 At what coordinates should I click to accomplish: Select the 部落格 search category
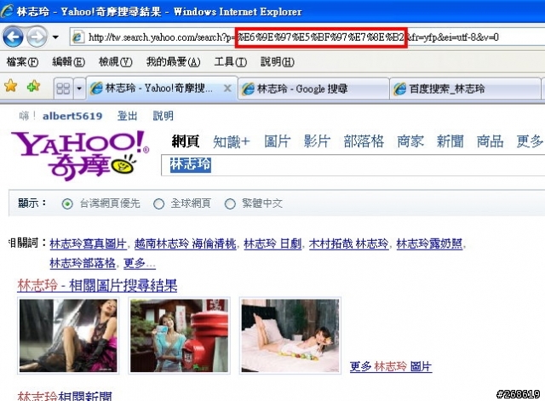tap(364, 141)
